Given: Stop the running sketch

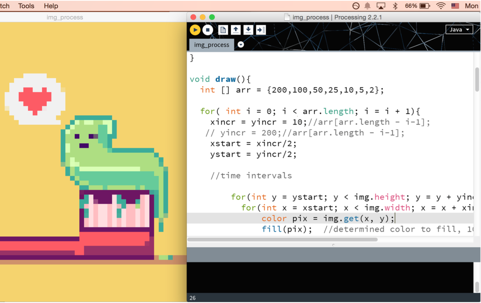Looking at the screenshot, I should [208, 30].
